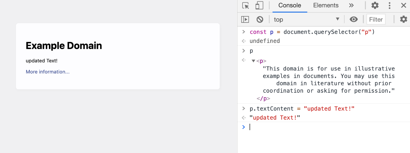Click the const p = document.querySelector line

point(312,32)
